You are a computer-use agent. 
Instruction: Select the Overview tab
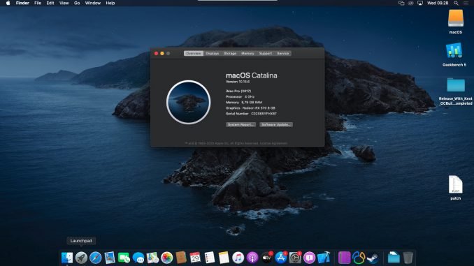pyautogui.click(x=194, y=54)
